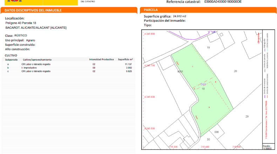Click 'CR Labor o labradío regadío' in row a
Image resolution: width=277 pixels, height=154 pixels.
[x=36, y=64]
